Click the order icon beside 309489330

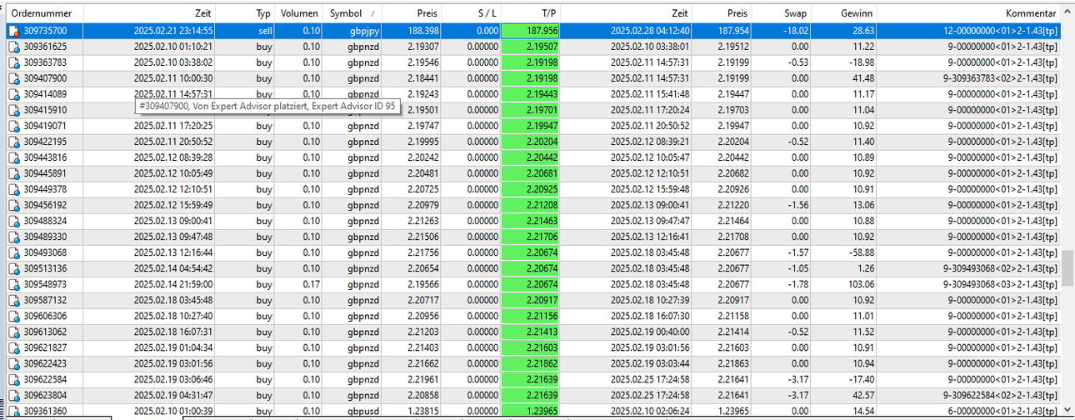14,237
